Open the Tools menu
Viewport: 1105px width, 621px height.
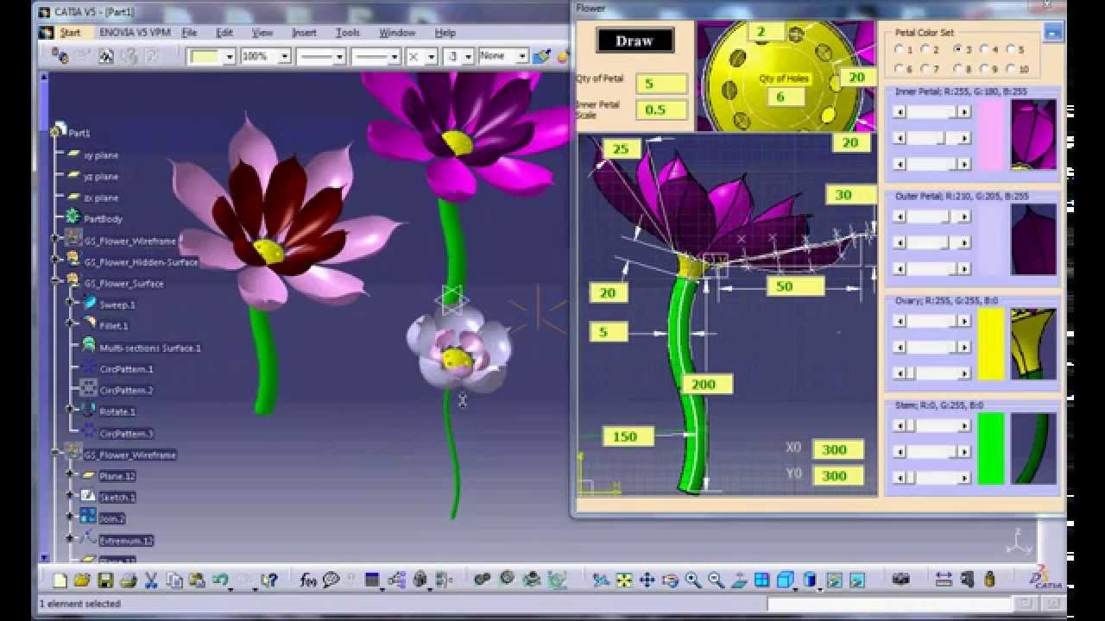(347, 32)
